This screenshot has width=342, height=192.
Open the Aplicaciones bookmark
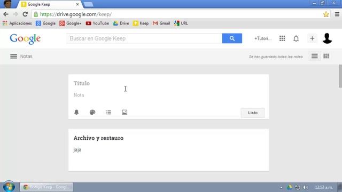pos(17,23)
